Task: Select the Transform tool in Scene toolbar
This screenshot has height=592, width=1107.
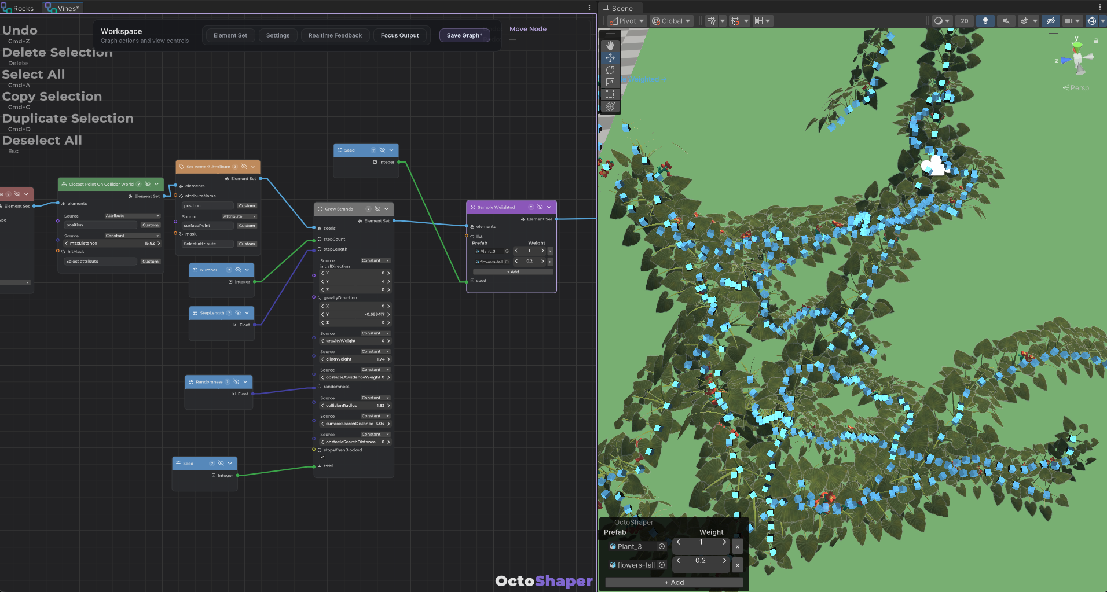Action: pos(610,106)
